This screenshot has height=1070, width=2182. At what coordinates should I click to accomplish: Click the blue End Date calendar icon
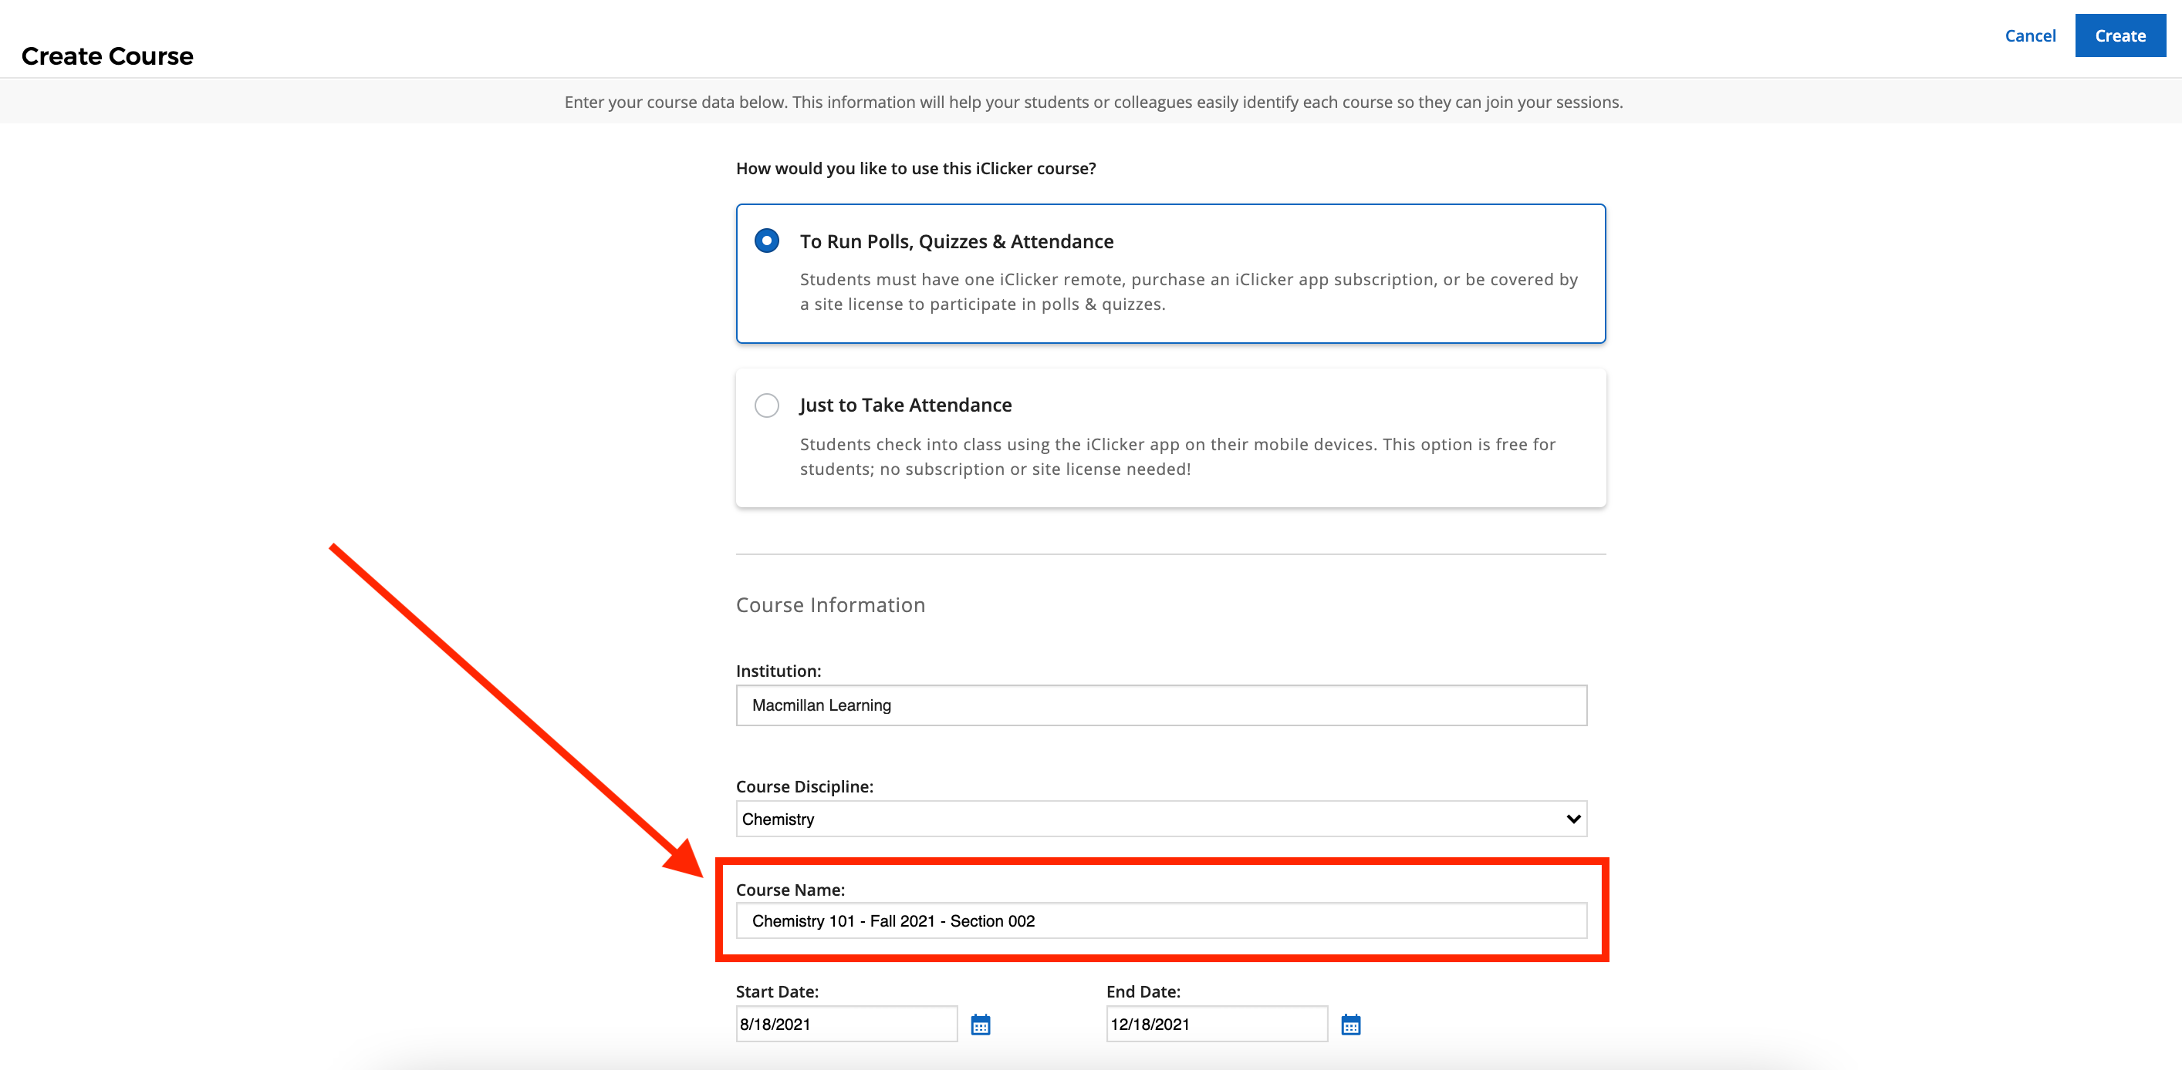tap(1350, 1024)
